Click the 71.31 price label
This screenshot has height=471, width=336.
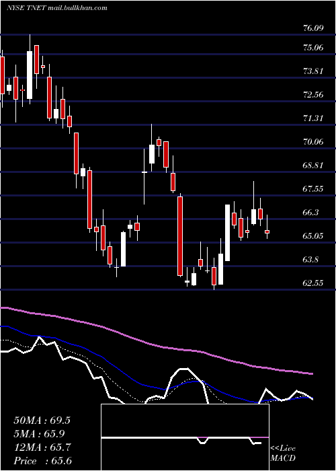pos(314,118)
